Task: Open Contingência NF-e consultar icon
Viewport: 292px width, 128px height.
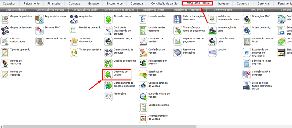Action: pos(247,74)
